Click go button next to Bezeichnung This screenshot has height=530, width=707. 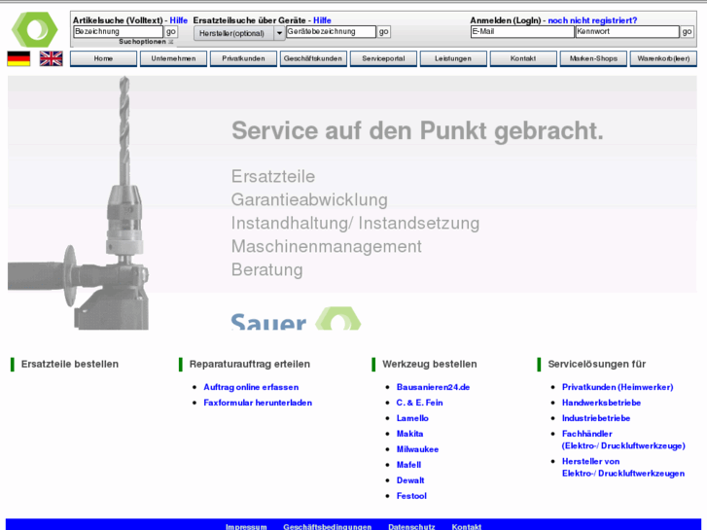(x=171, y=31)
